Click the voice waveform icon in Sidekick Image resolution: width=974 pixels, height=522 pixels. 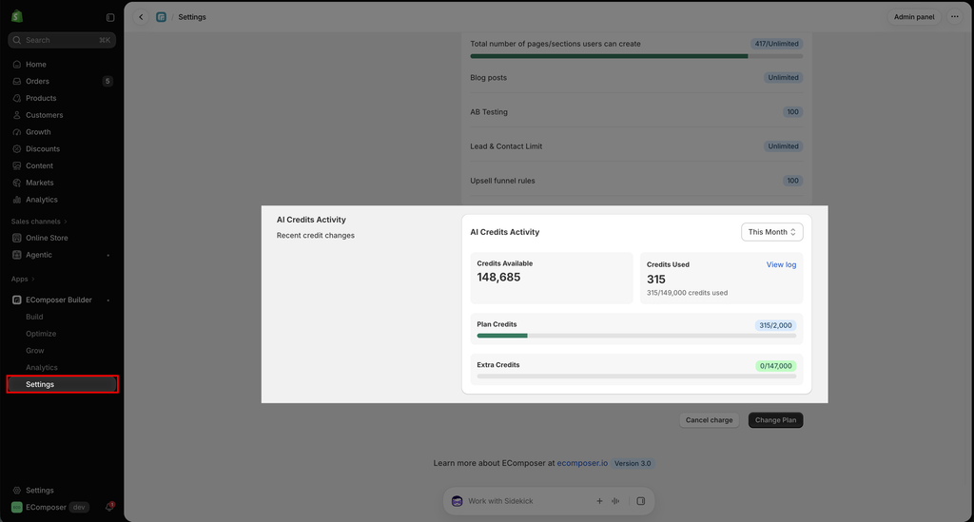coord(615,501)
